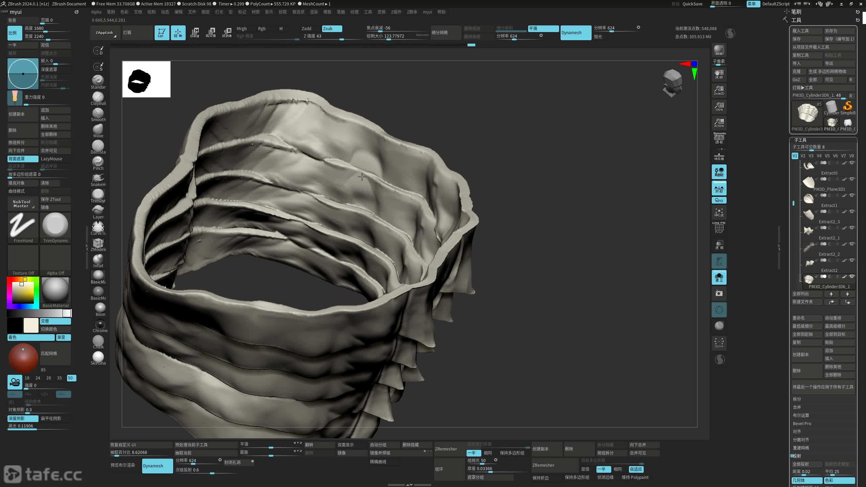
Task: Expand the Bevel Pro section
Action: [x=802, y=423]
